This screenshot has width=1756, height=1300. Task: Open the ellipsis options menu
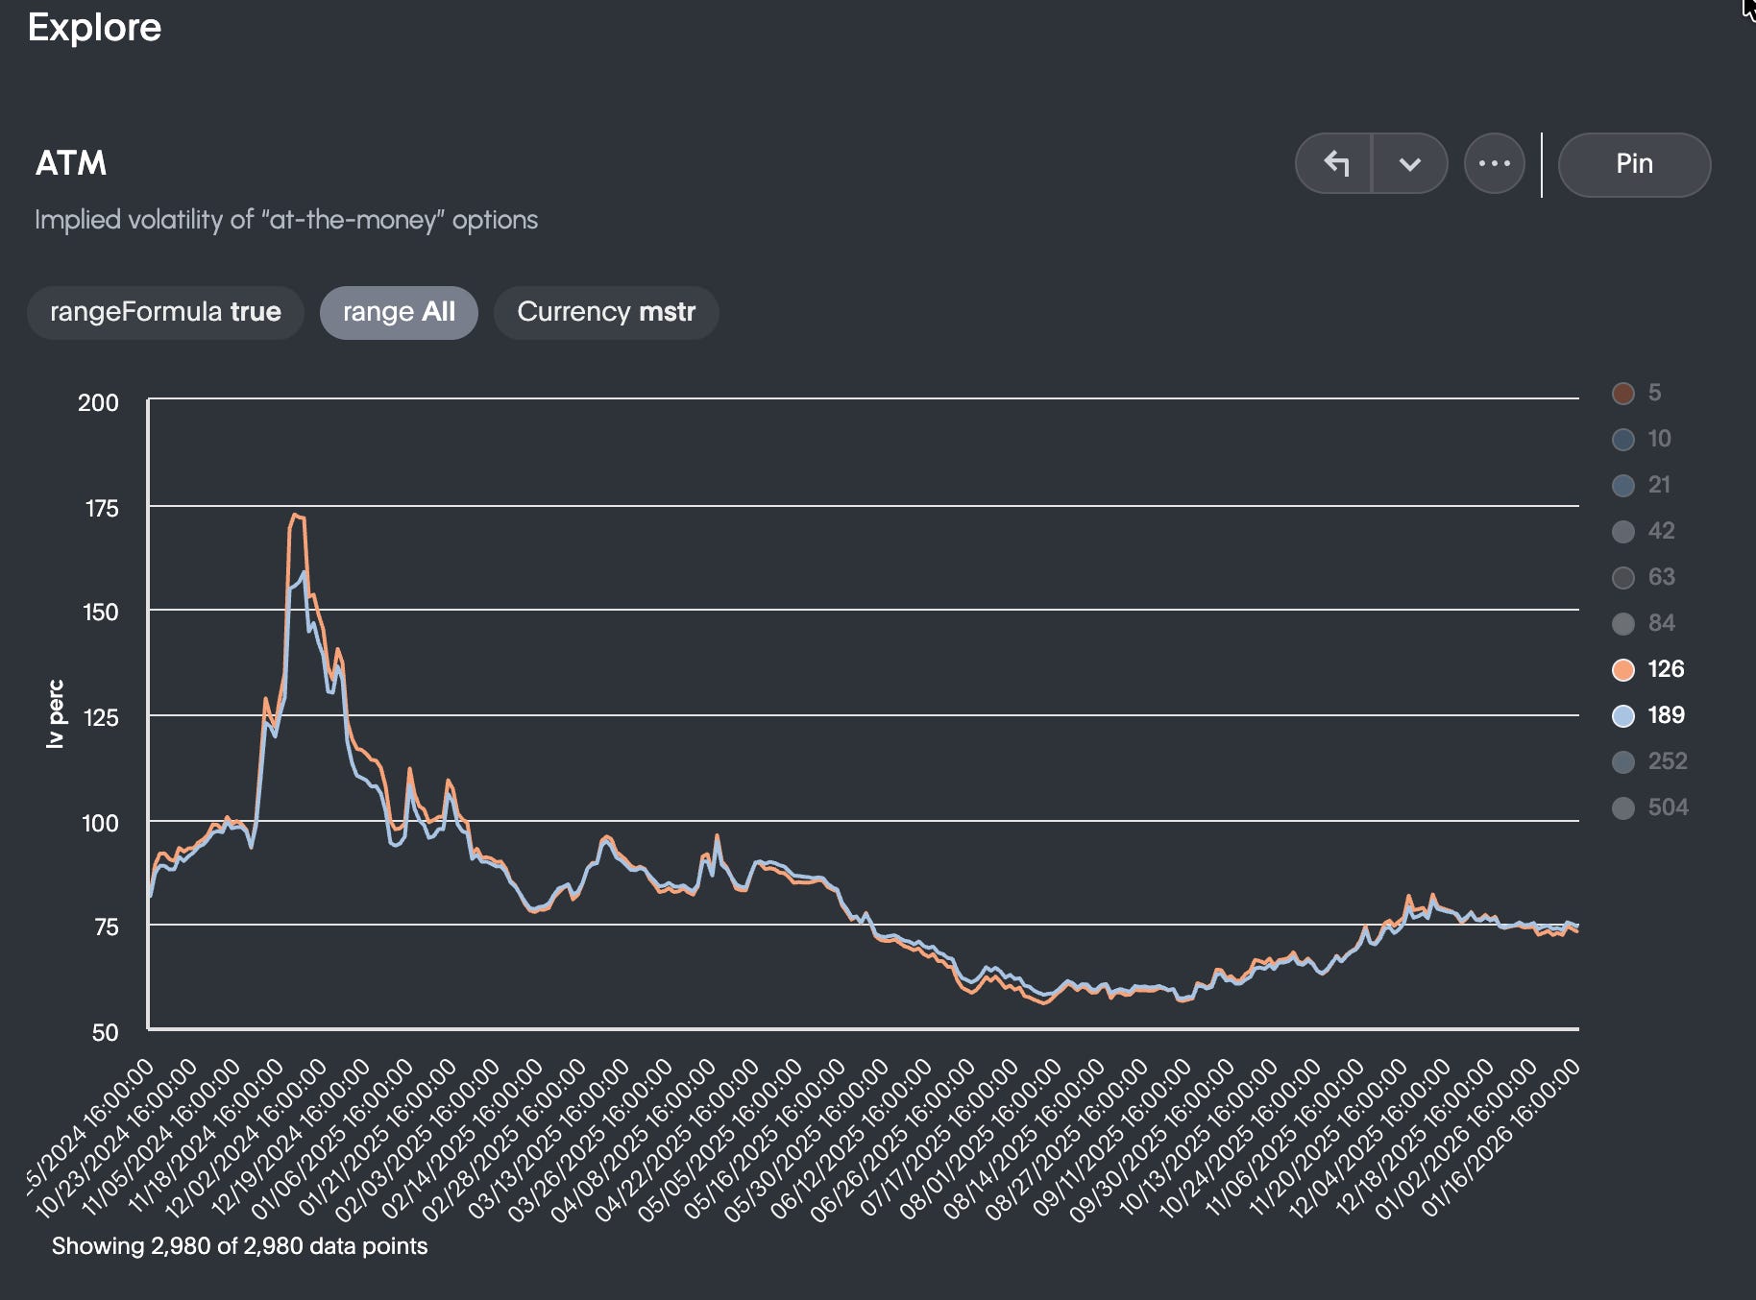point(1495,163)
